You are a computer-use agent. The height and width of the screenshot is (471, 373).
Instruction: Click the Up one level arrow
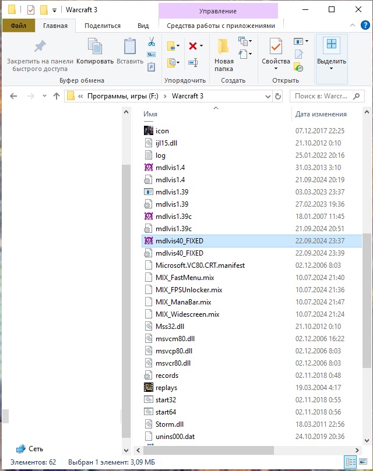click(x=57, y=96)
